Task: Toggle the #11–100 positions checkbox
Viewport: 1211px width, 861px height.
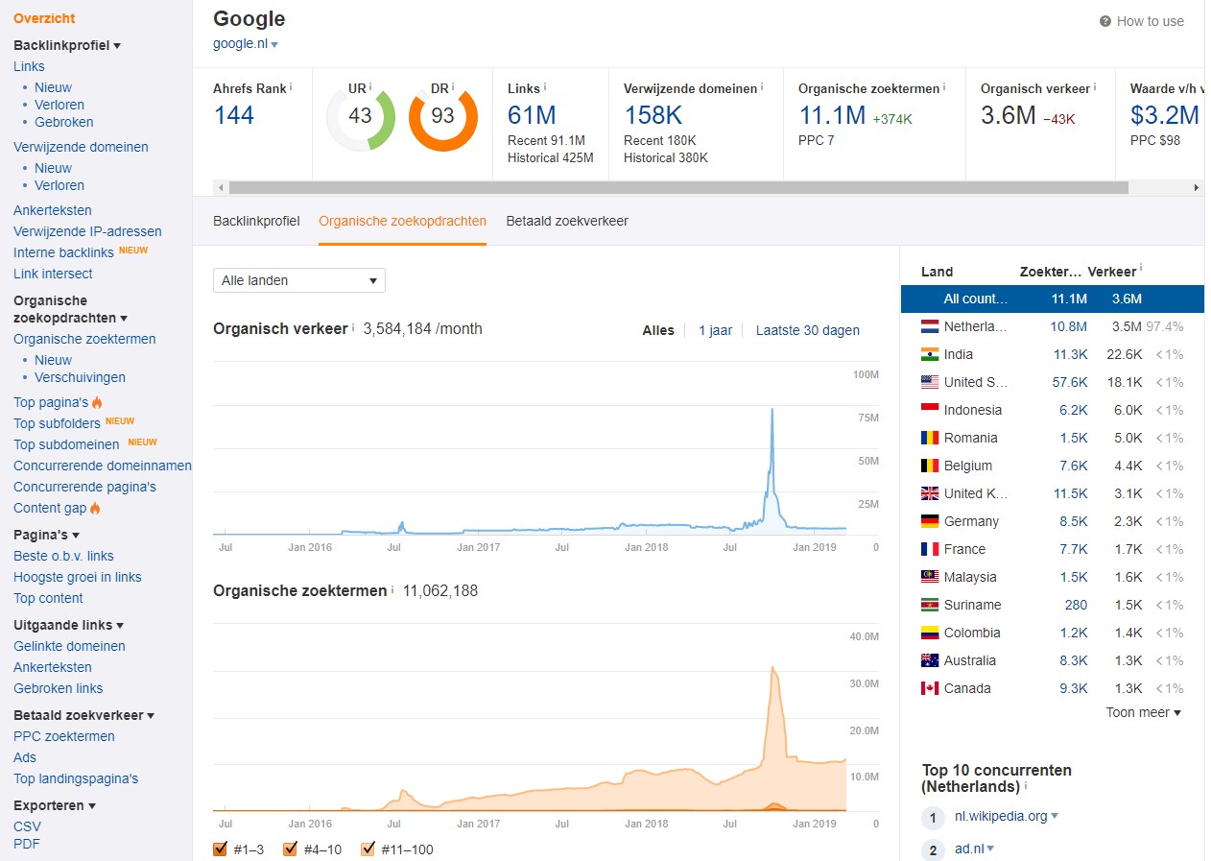Action: [368, 849]
